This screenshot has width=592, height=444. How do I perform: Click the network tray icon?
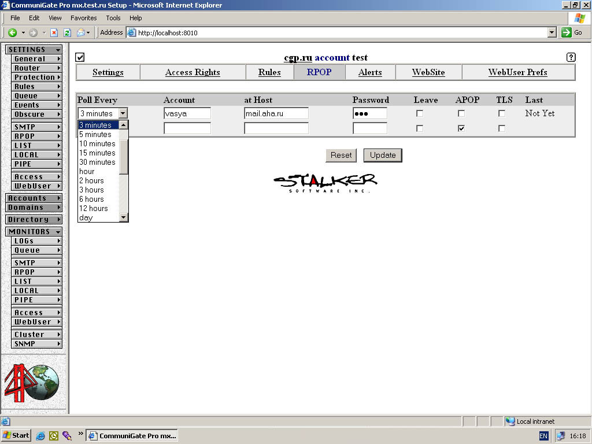(561, 436)
